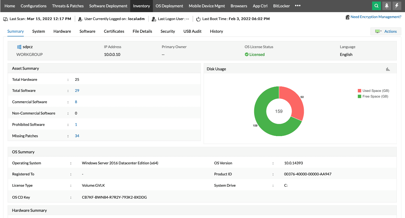Click the Windows logo beside sdpcz
The height and width of the screenshot is (218, 405).
point(19,47)
